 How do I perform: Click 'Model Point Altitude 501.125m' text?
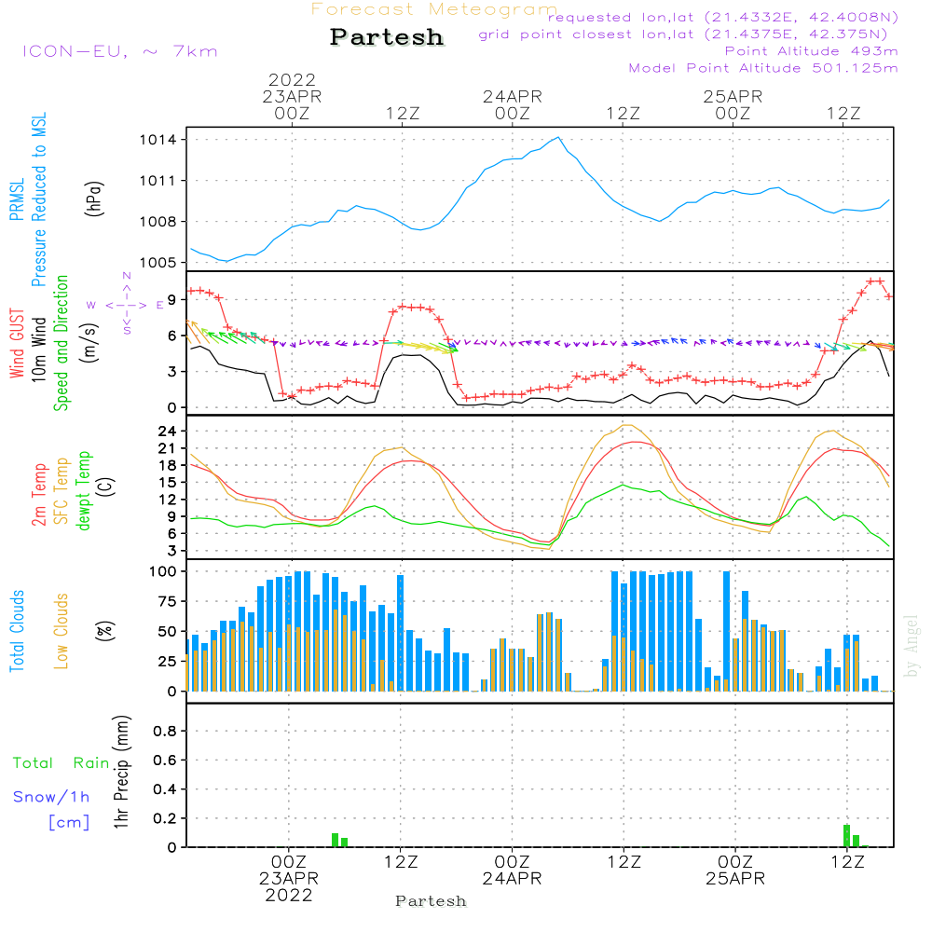point(763,68)
